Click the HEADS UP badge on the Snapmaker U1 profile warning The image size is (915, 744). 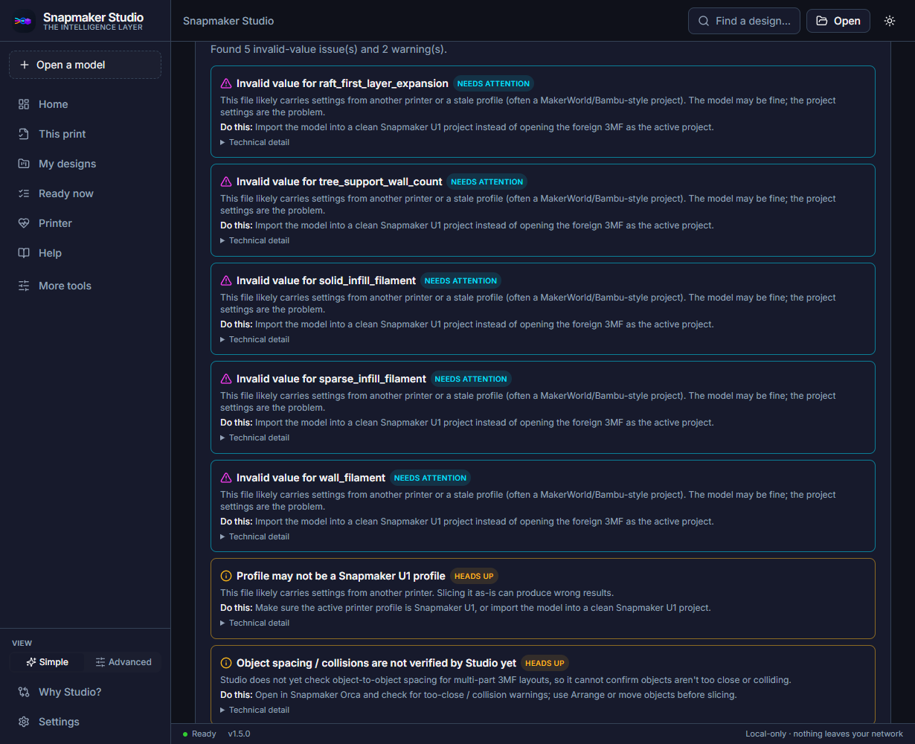point(474,576)
